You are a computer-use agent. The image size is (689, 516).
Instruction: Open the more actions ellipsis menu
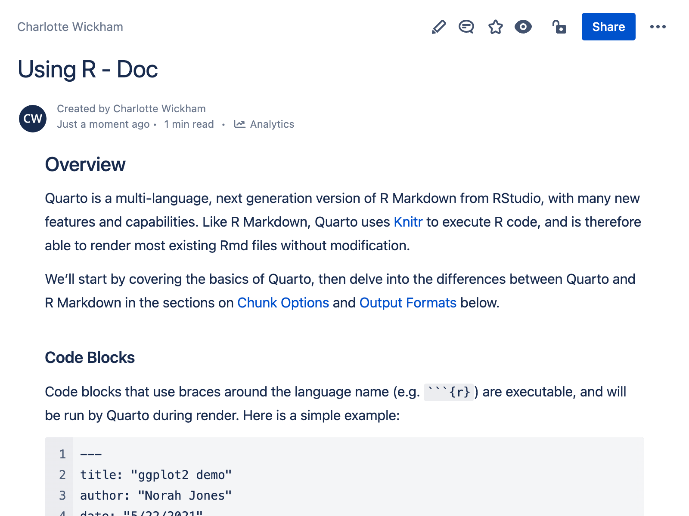[658, 27]
